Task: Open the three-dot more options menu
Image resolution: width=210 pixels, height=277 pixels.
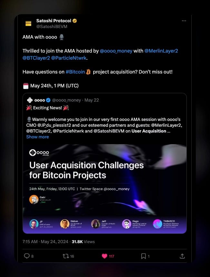Action: point(184,21)
